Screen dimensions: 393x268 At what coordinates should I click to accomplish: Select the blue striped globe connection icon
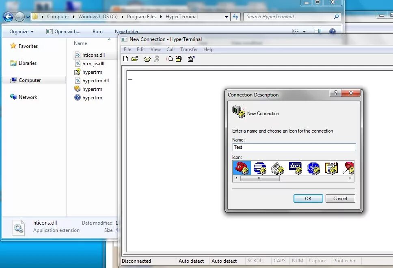pyautogui.click(x=260, y=168)
